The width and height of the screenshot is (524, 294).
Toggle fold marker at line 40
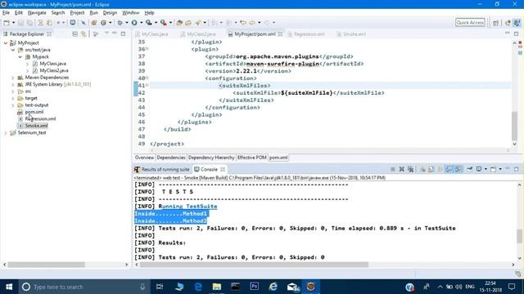click(x=147, y=78)
